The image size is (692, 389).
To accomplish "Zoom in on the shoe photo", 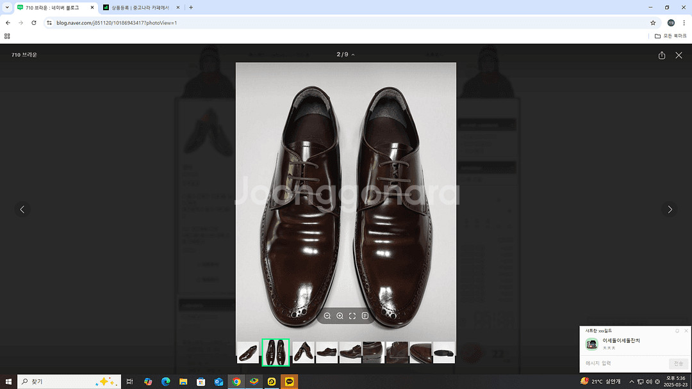I will [x=340, y=316].
